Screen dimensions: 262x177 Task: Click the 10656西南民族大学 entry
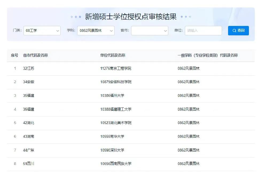116,164
